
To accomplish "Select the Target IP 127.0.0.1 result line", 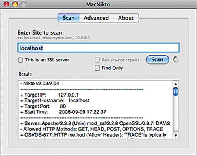I will (x=50, y=95).
